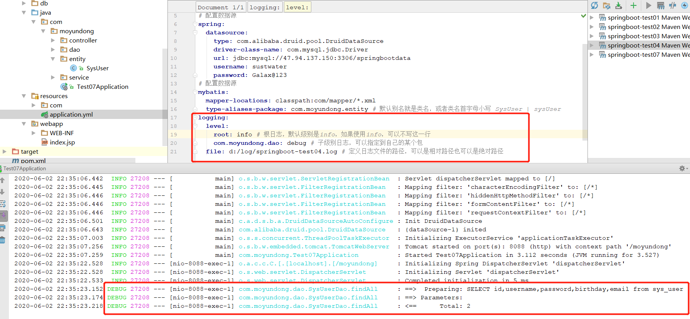
Task: Click the green Add Maven Project plus
Action: 634,5
